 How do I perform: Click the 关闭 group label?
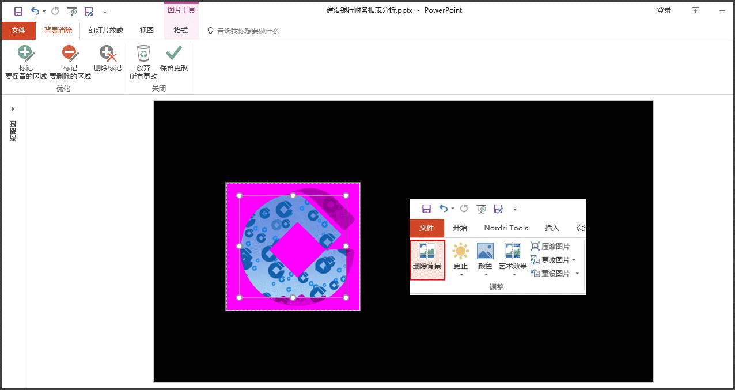[x=159, y=89]
